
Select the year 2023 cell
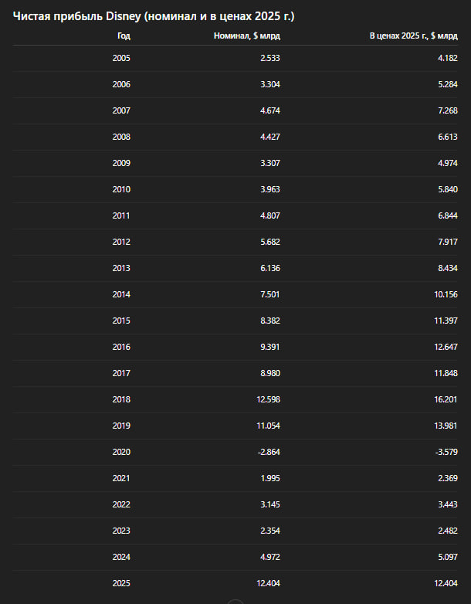[121, 531]
